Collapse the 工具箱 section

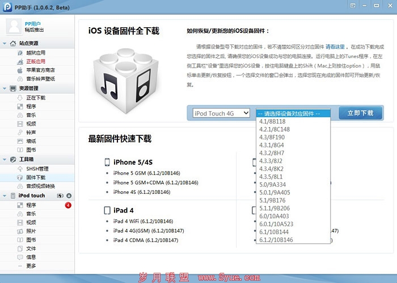tap(5, 159)
